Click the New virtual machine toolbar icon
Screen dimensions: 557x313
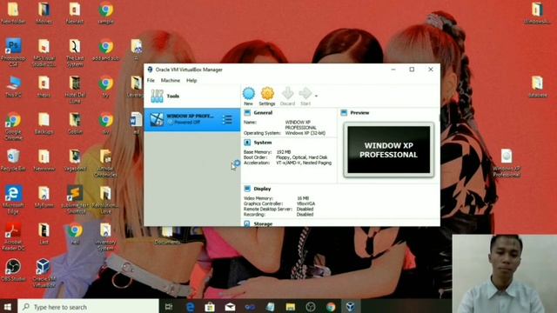(248, 97)
